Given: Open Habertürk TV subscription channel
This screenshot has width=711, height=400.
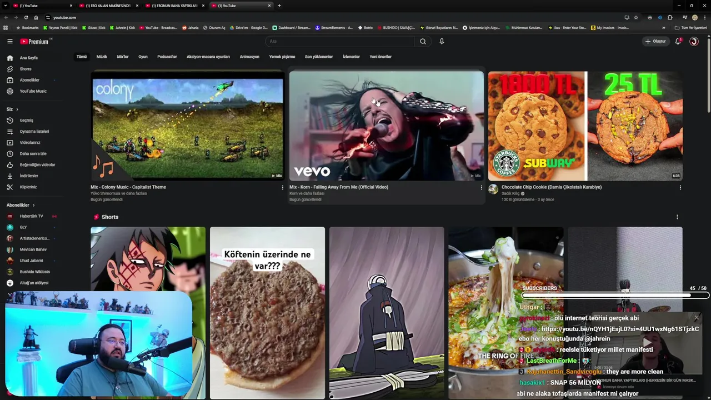Looking at the screenshot, I should (31, 216).
